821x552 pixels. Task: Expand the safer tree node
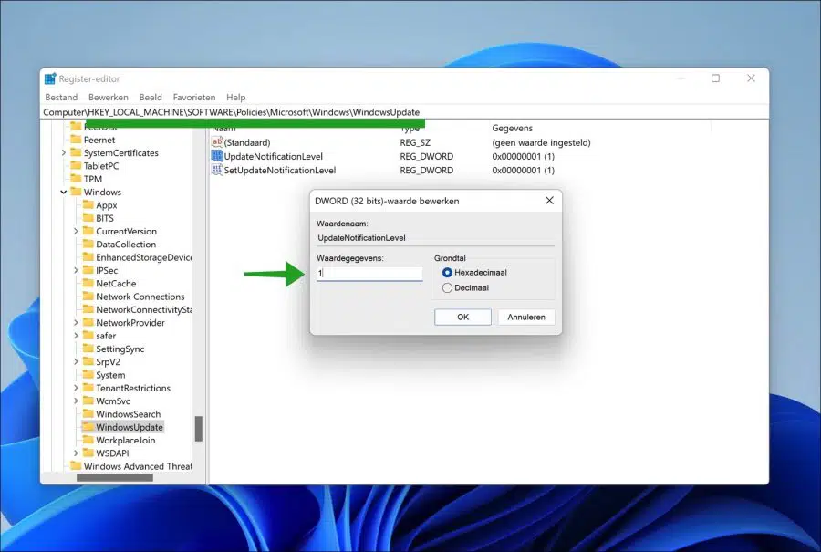(x=76, y=336)
